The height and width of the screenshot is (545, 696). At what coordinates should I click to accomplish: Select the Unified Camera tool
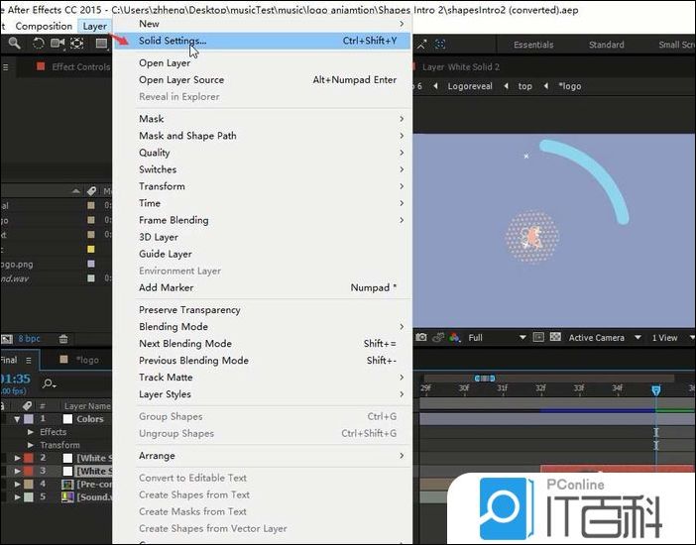58,44
